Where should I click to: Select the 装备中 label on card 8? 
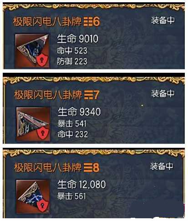tap(162, 166)
